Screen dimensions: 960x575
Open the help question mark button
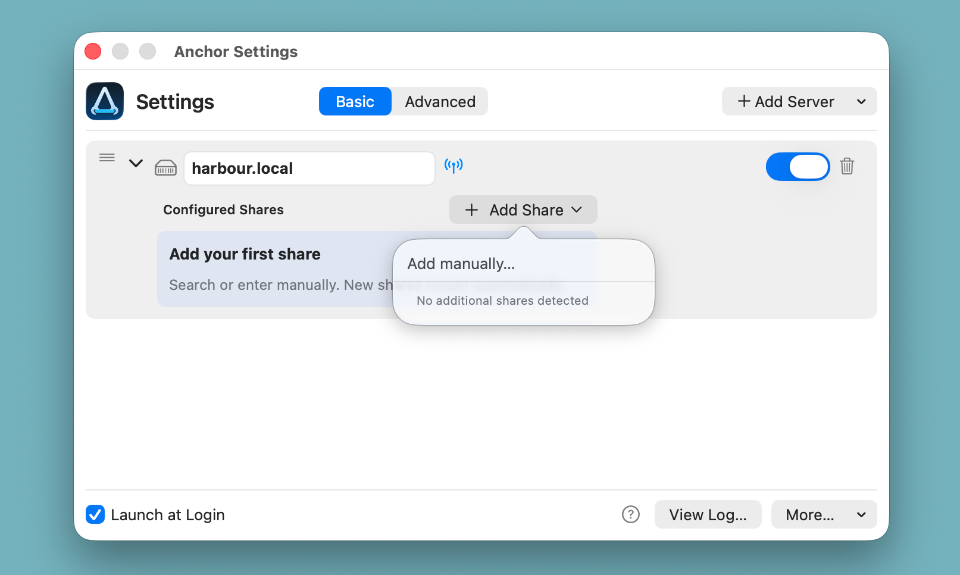(631, 514)
